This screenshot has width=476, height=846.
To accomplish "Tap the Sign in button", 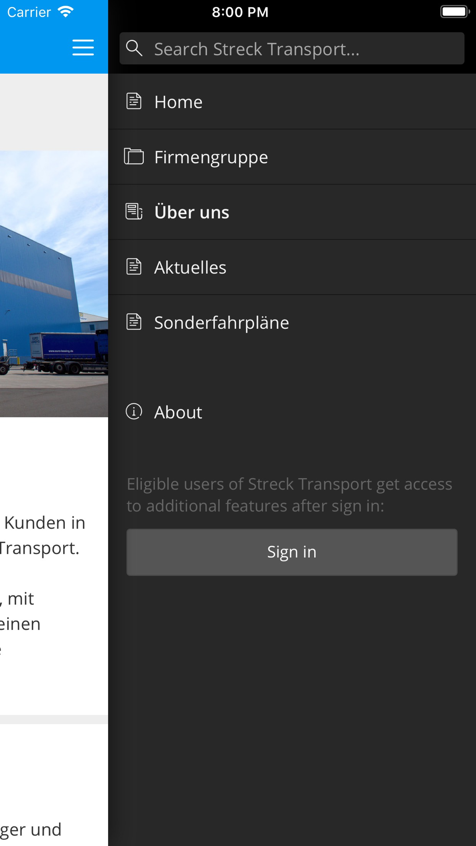I will [292, 552].
